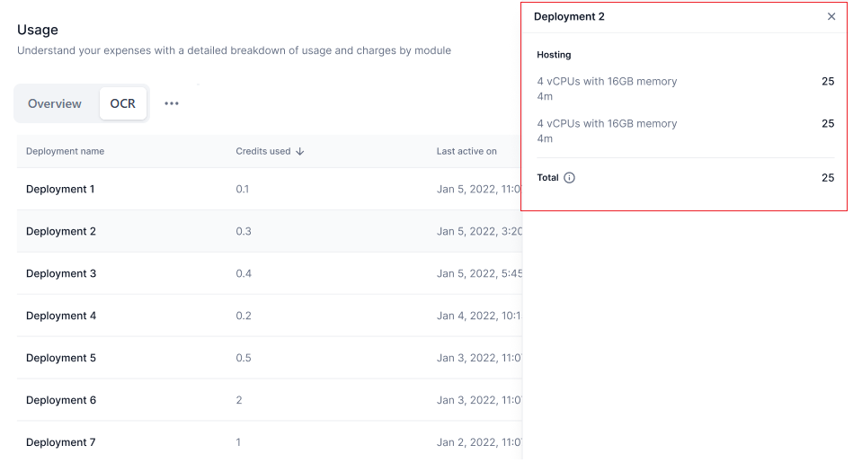Viewport: 853px width, 463px height.
Task: Open Deployment 3 in the table
Action: (61, 274)
